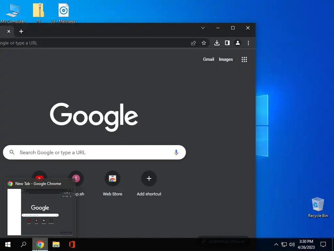Image resolution: width=334 pixels, height=251 pixels.
Task: Select the Jo - Melodesk desktop file
Action: click(x=64, y=12)
